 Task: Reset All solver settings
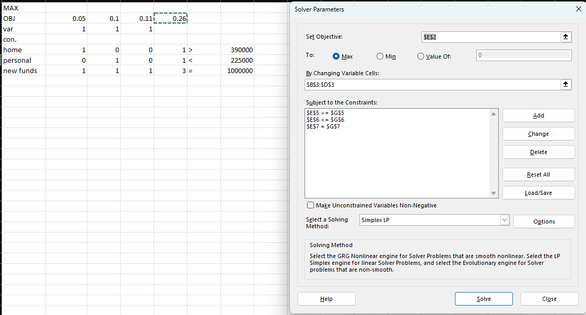coord(538,174)
